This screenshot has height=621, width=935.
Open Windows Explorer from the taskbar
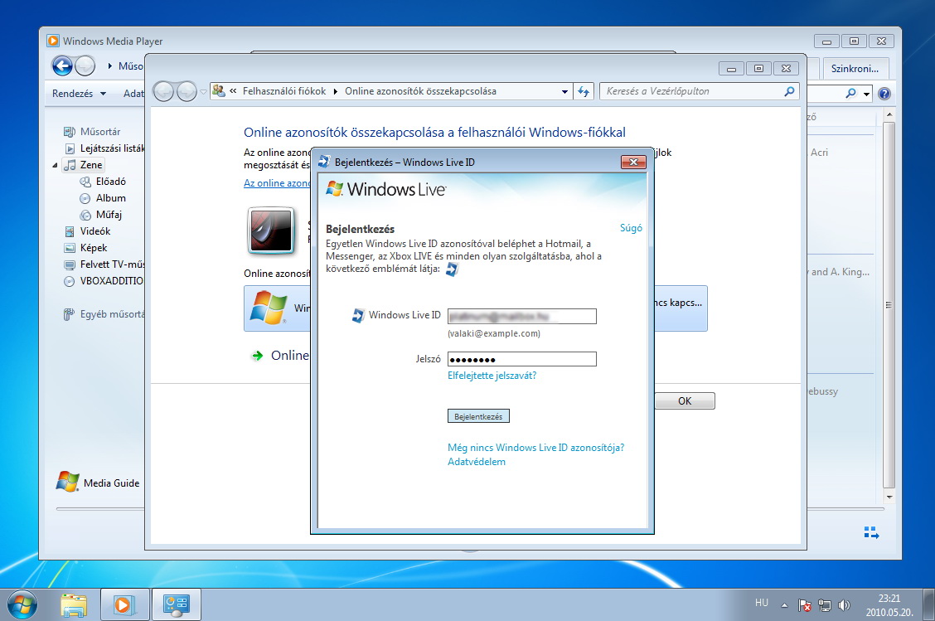click(x=74, y=604)
